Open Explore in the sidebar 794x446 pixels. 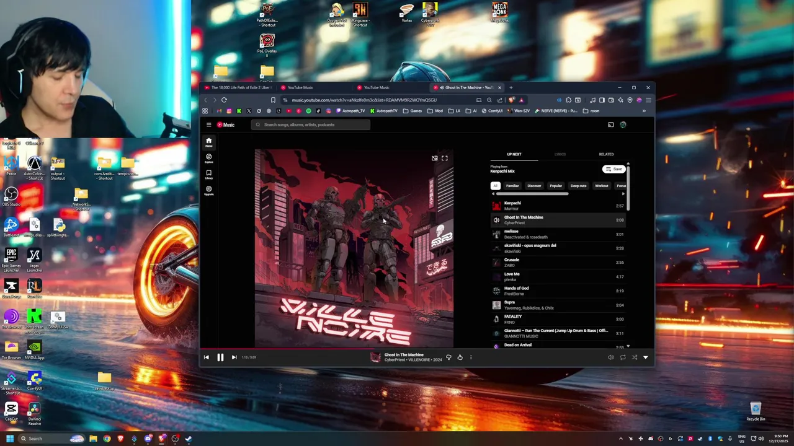pos(208,158)
